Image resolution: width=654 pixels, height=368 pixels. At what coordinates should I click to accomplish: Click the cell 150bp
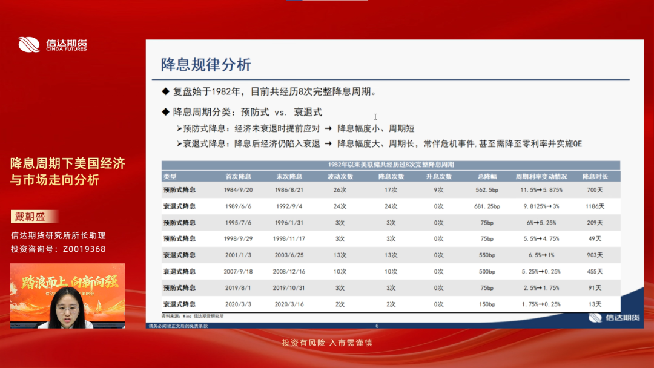point(487,304)
